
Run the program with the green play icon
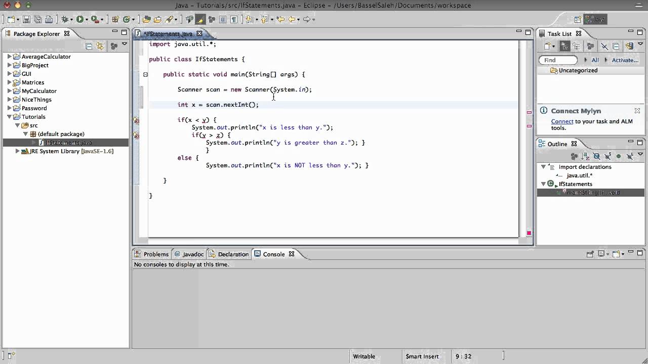point(79,19)
